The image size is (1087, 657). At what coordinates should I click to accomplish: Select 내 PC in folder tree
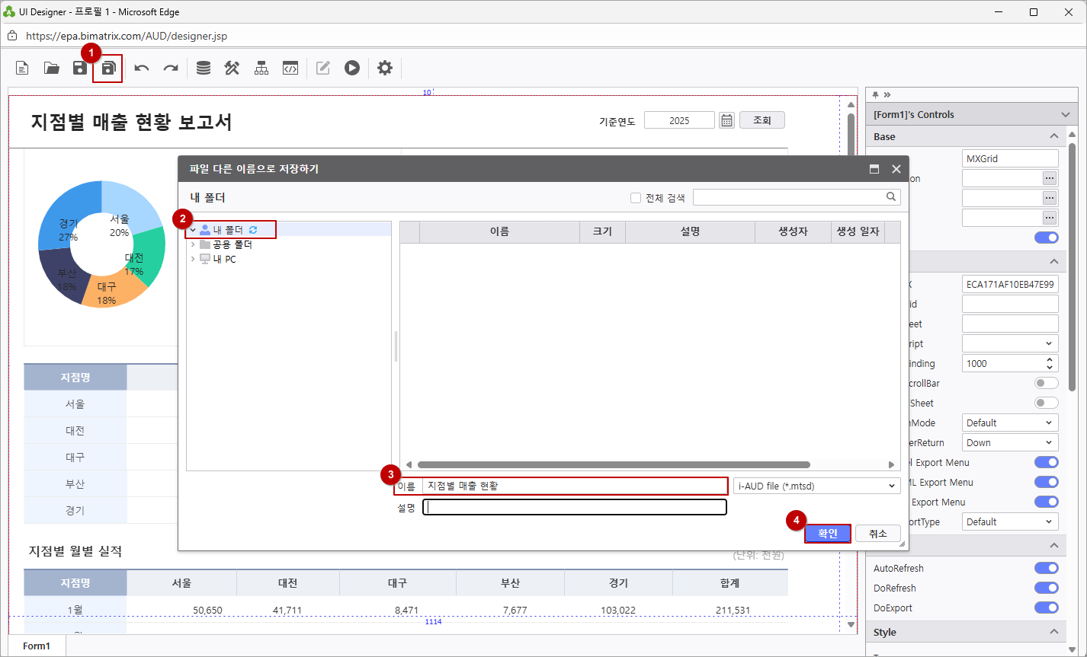[x=224, y=260]
